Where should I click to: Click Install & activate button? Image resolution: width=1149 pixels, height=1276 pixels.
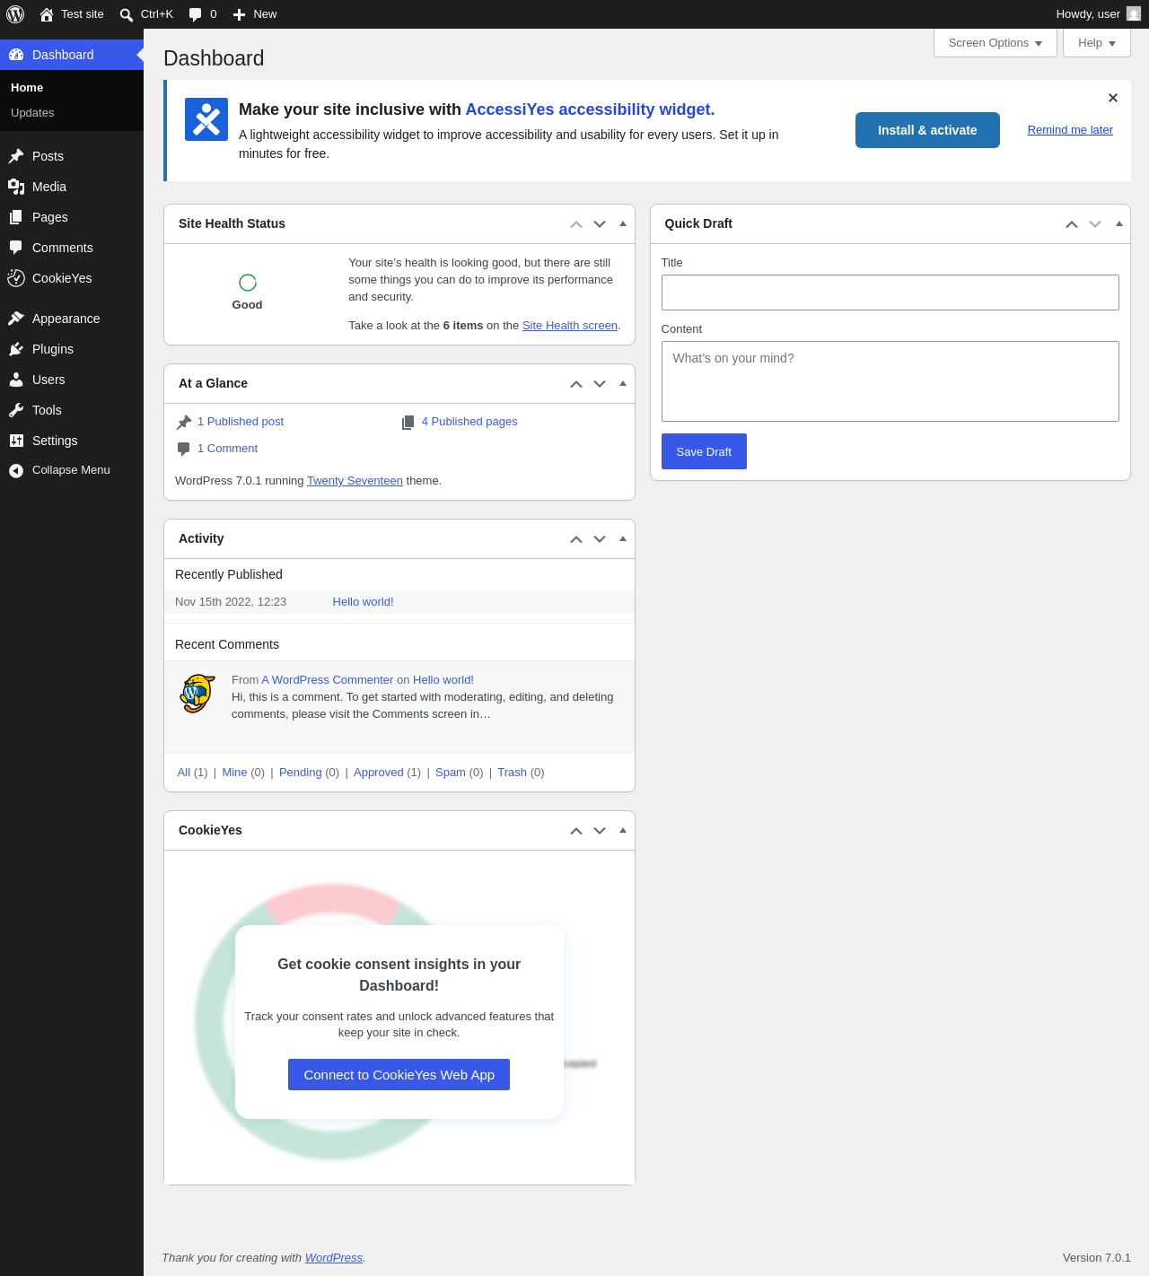[927, 130]
